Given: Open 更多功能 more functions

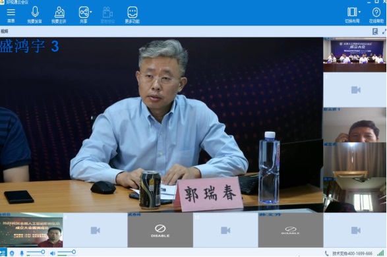Looking at the screenshot, I should [133, 12].
